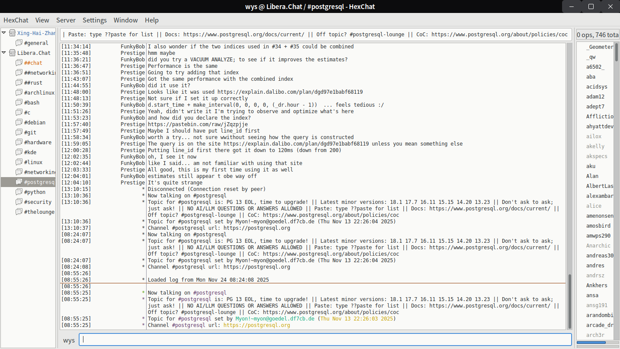Collapse the Libera.Chat server tree

(x=4, y=53)
